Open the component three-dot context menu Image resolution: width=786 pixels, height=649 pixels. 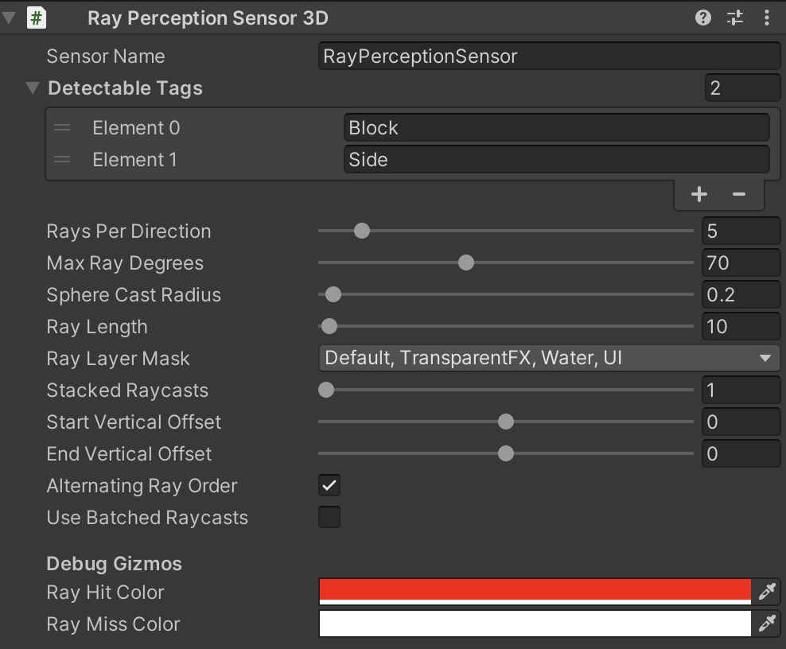pos(766,17)
